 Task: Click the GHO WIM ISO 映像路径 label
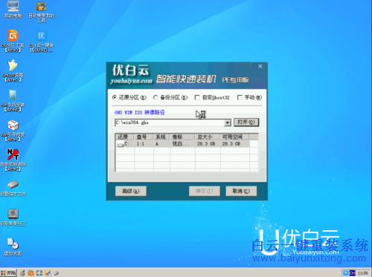point(139,112)
